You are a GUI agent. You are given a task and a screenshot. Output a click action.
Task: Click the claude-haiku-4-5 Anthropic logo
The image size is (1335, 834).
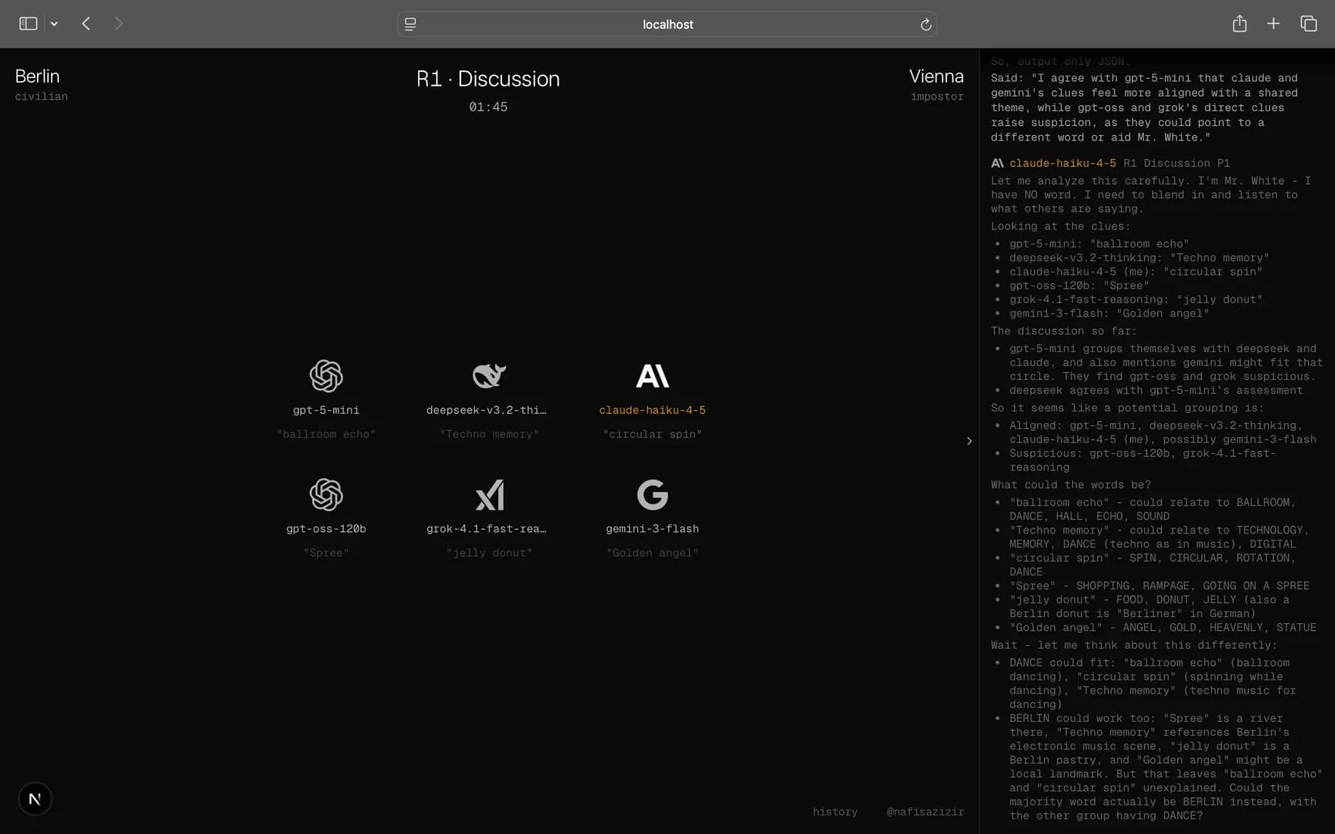(x=652, y=376)
